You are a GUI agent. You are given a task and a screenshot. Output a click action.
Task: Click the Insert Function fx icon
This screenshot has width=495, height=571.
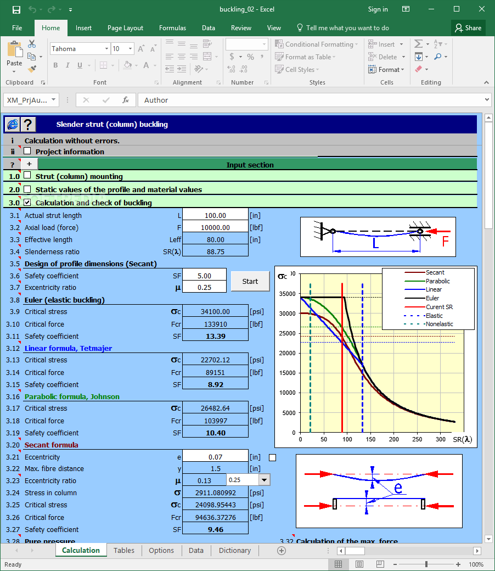tap(126, 100)
